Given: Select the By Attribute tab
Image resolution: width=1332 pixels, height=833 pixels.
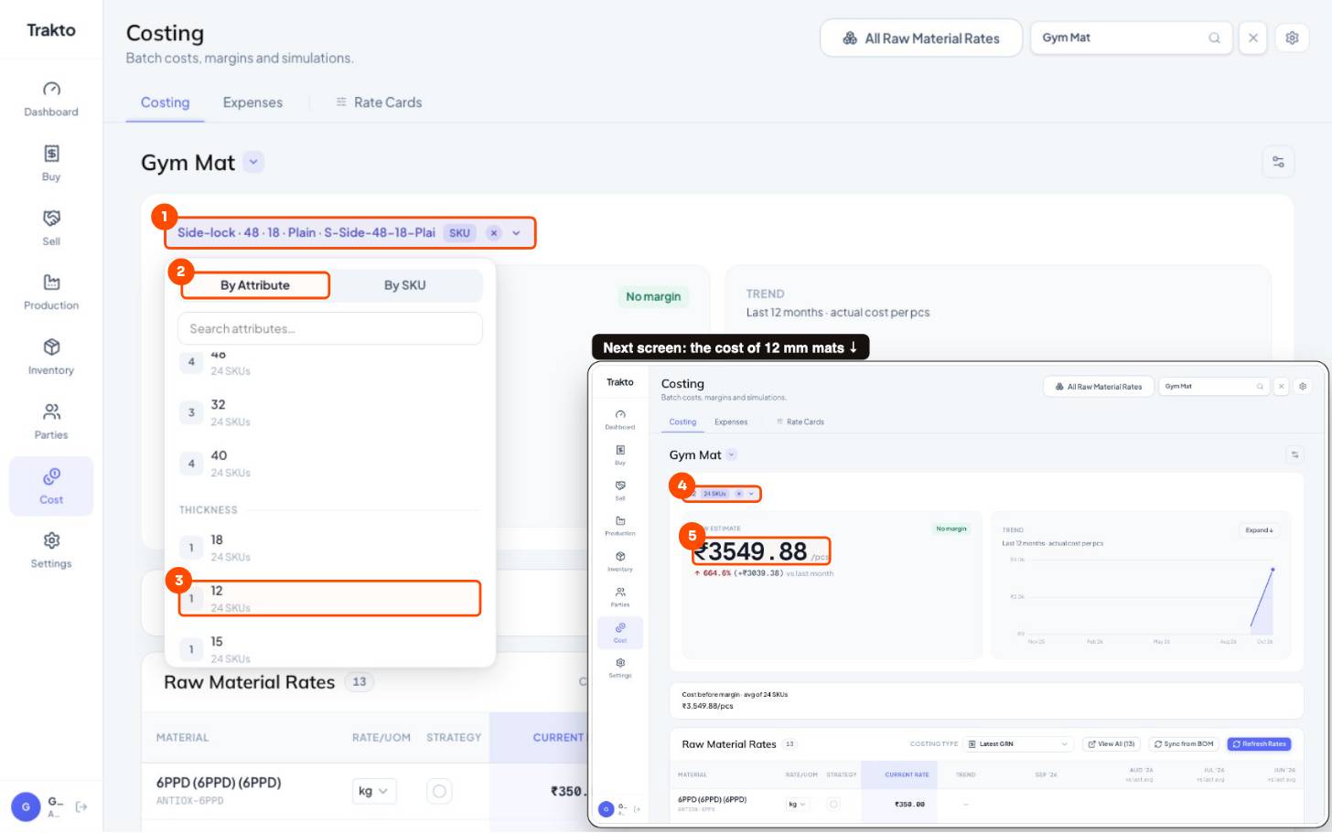Looking at the screenshot, I should click(254, 285).
